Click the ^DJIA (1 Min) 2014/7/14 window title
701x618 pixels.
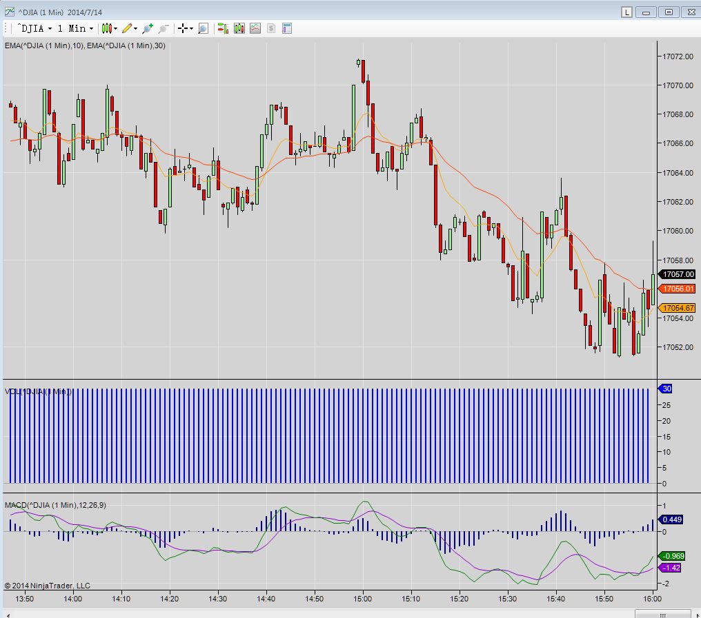(60, 12)
